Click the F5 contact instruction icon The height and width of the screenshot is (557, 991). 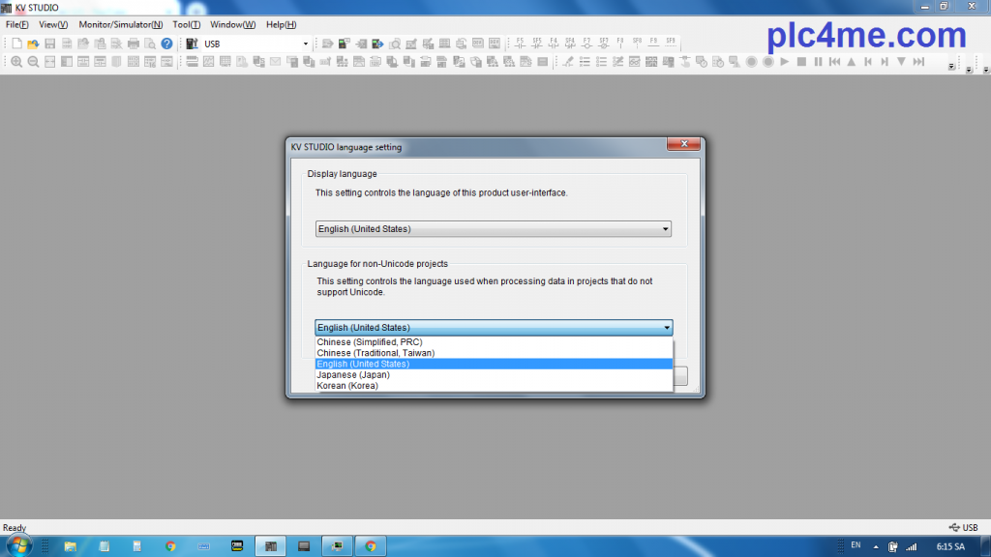click(520, 43)
